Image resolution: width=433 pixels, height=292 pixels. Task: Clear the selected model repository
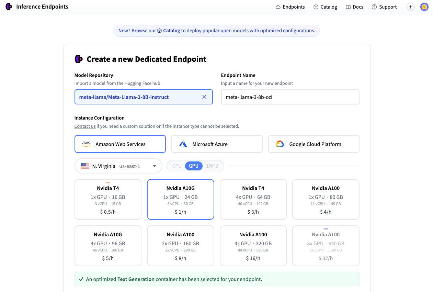(204, 97)
